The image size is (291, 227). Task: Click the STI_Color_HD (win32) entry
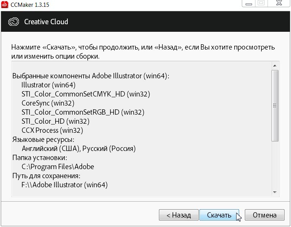(55, 121)
